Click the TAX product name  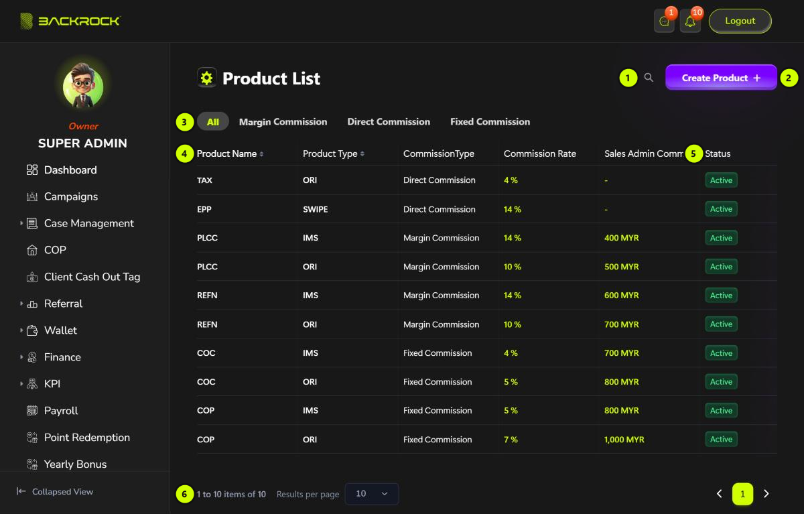[x=204, y=180]
